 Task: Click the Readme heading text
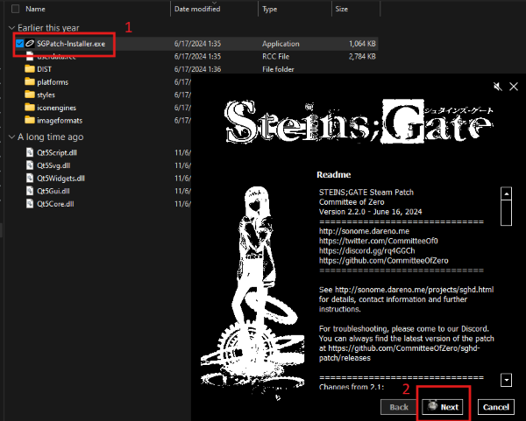click(x=334, y=174)
